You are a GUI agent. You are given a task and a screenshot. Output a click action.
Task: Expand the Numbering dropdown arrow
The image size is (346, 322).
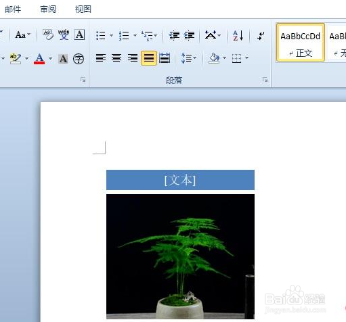pos(135,35)
